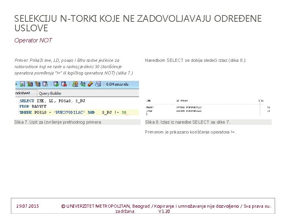Click the caption 'Slika 8. Izlaz iz naredbe'
The width and height of the screenshot is (286, 214).
point(187,122)
